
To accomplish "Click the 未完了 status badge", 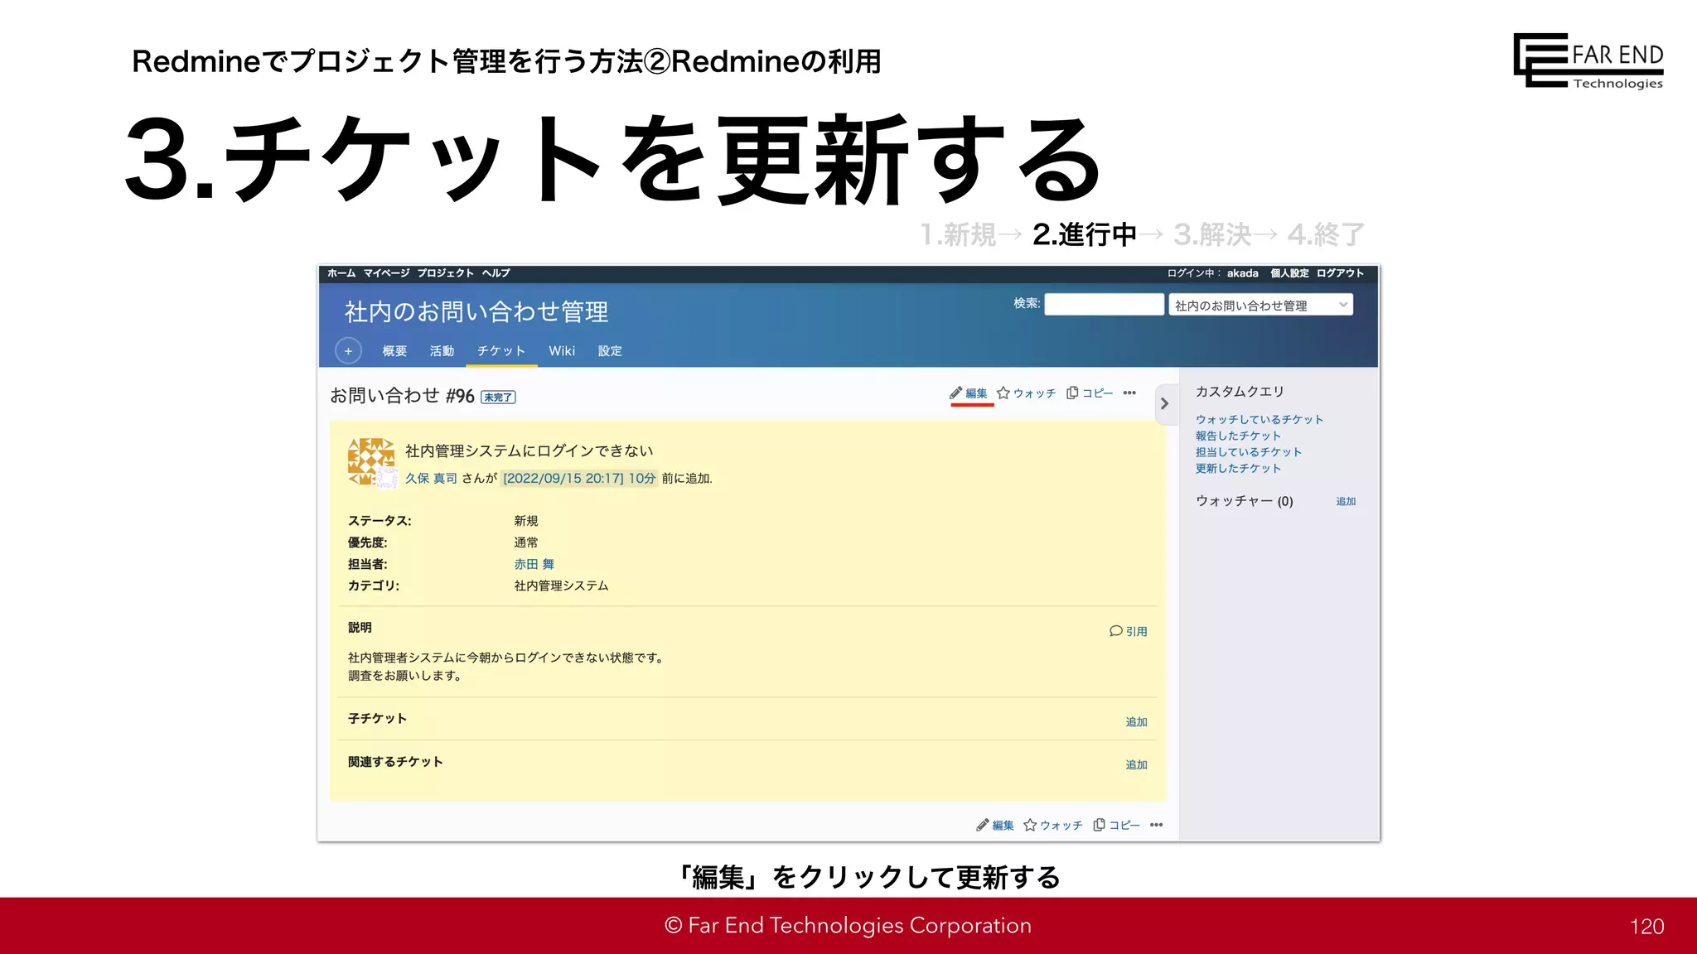I will pos(498,397).
